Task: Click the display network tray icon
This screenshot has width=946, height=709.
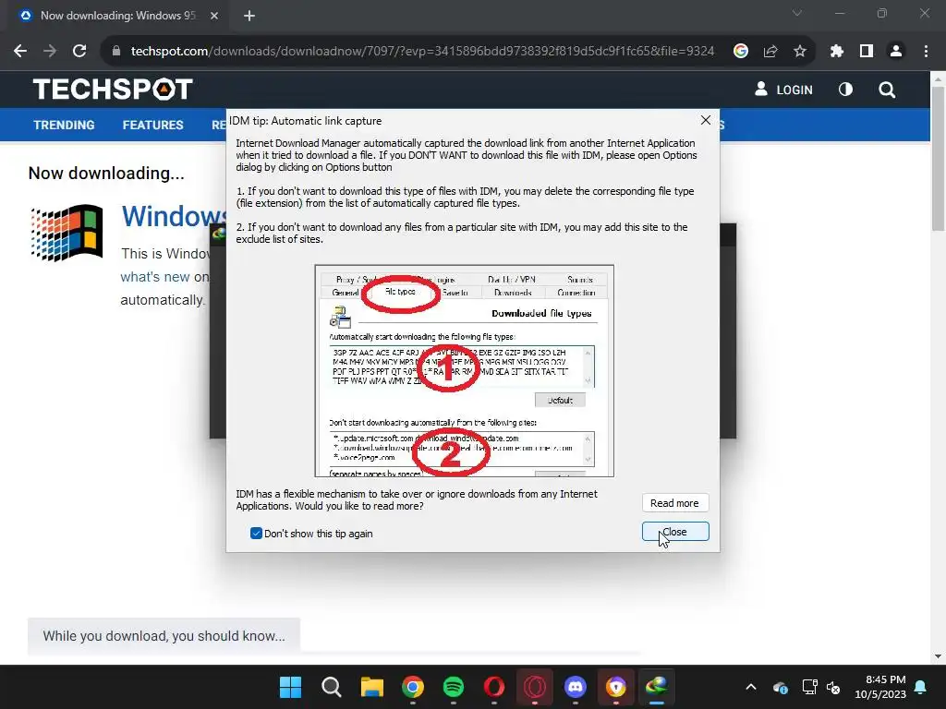Action: point(809,687)
